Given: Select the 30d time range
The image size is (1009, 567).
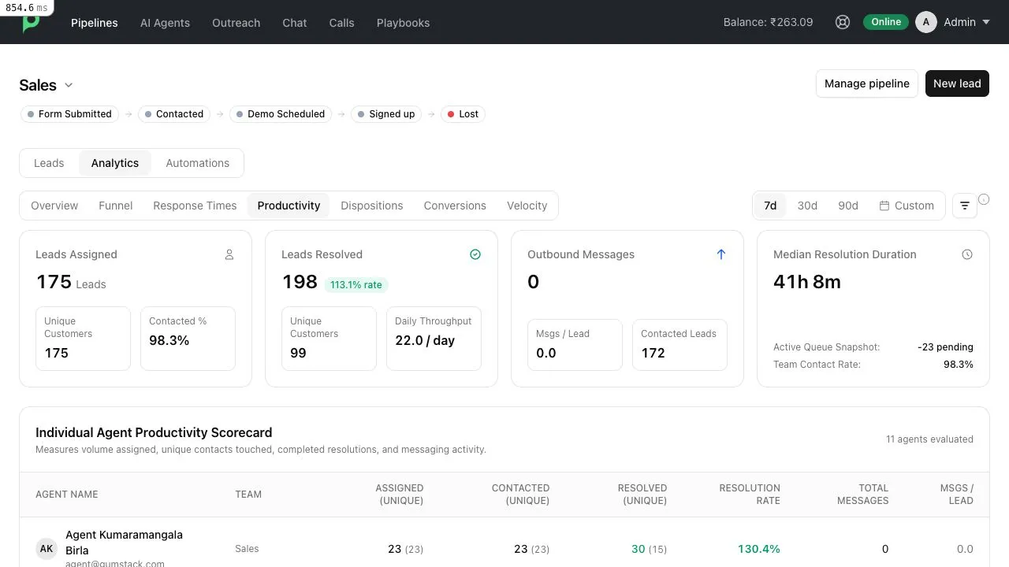Looking at the screenshot, I should (807, 206).
